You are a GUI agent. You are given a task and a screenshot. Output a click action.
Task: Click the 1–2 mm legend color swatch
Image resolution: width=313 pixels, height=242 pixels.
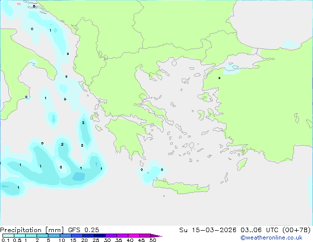31,236
